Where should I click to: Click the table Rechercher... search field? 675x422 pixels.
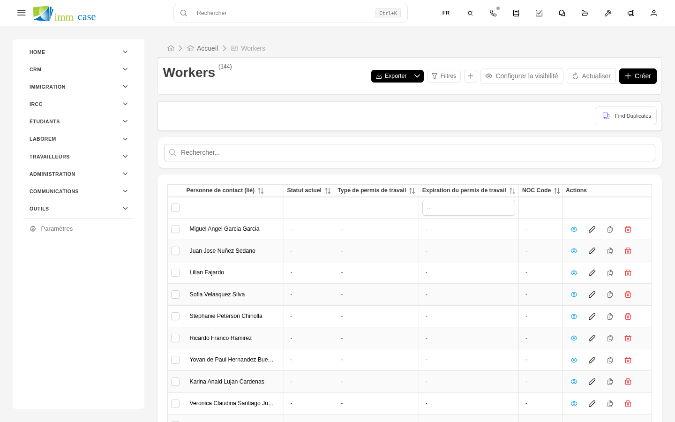[410, 152]
